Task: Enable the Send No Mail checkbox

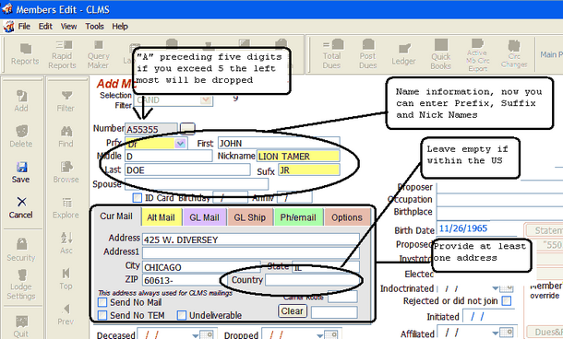Action: click(102, 302)
